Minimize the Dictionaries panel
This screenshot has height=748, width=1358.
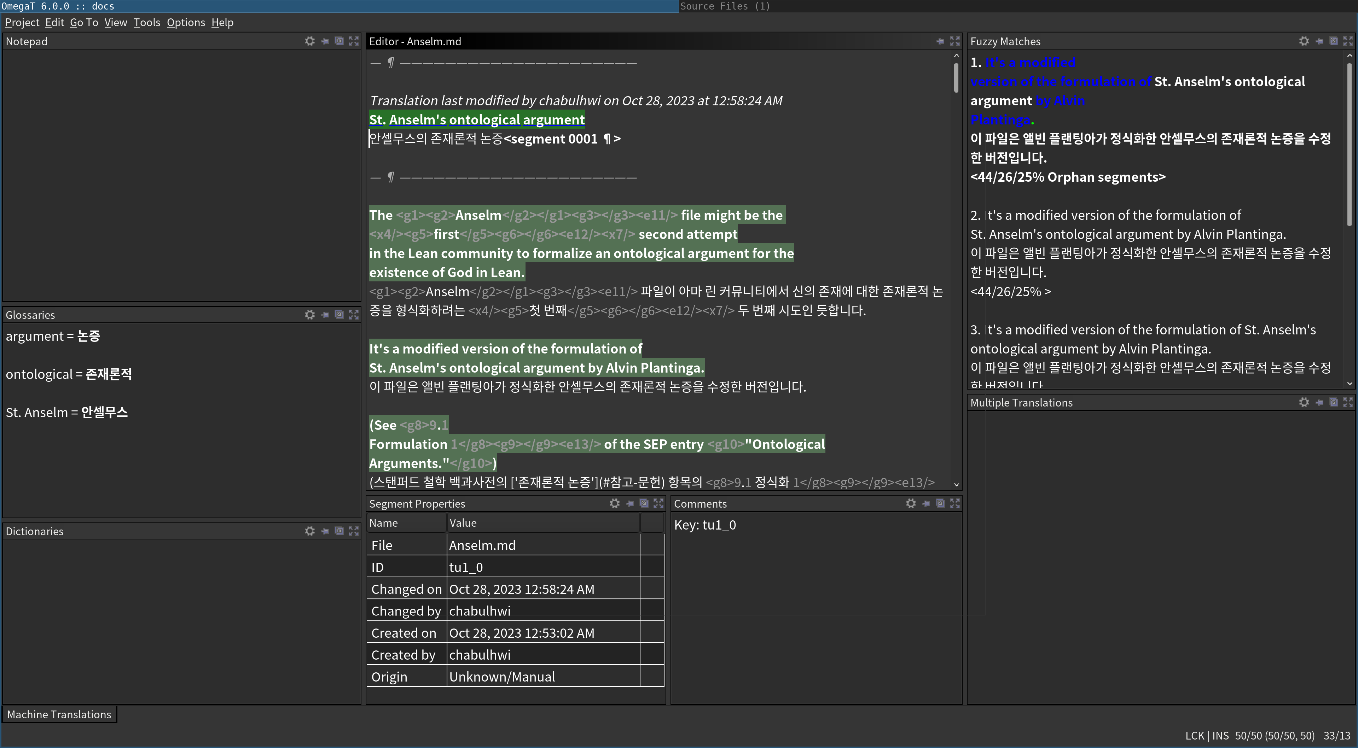325,531
